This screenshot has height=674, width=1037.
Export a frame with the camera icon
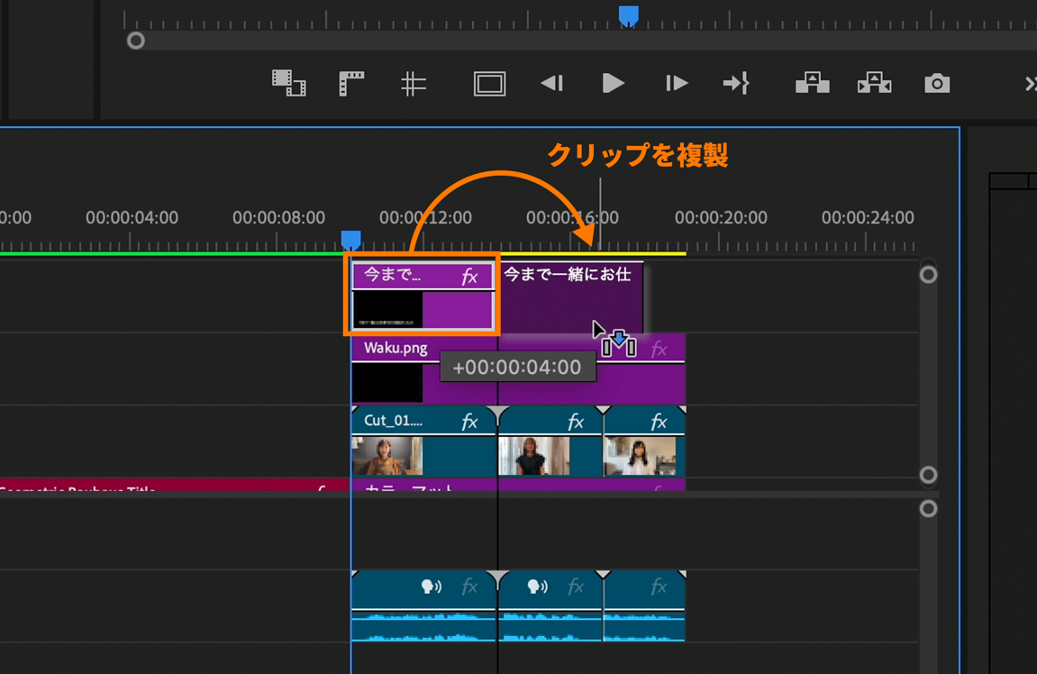[936, 84]
